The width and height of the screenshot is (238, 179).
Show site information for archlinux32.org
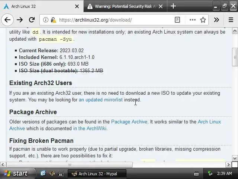click(45, 20)
